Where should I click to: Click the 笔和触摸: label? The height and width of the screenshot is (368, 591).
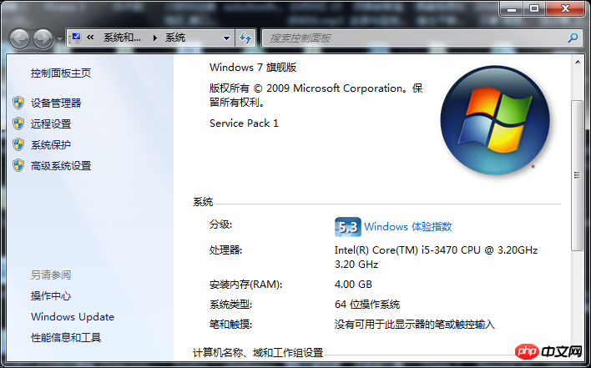230,325
